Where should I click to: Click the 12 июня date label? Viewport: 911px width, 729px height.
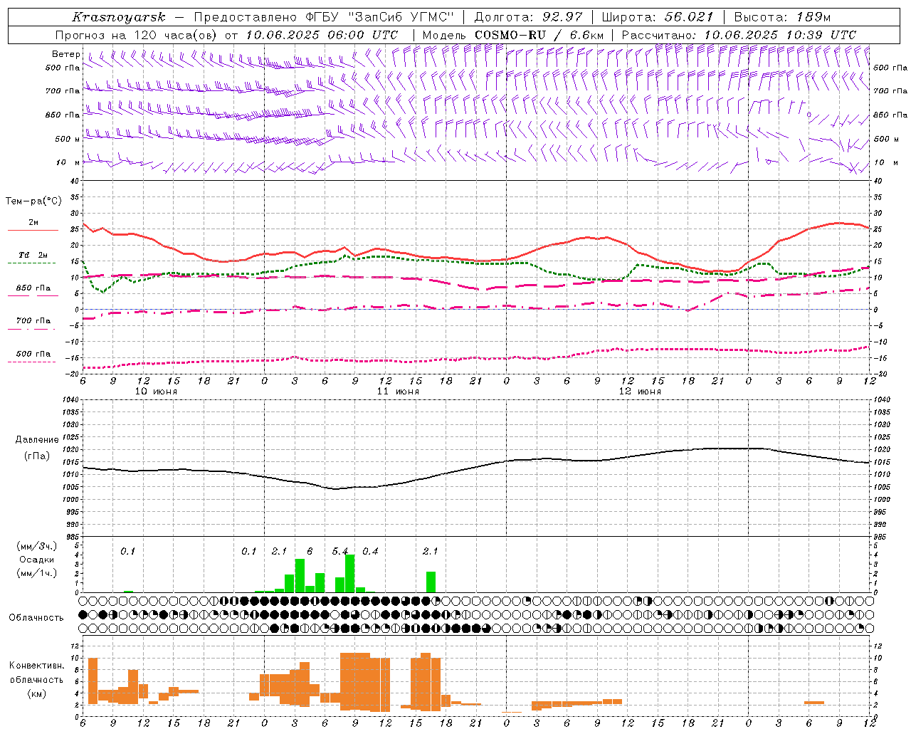click(x=640, y=392)
